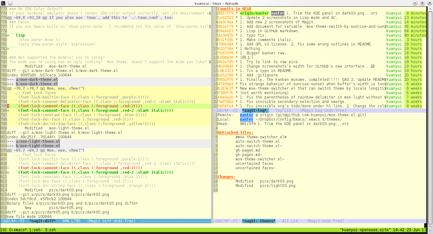Select untracked file gh-pages.md
Viewport: 433px width, 234px height.
click(x=248, y=150)
